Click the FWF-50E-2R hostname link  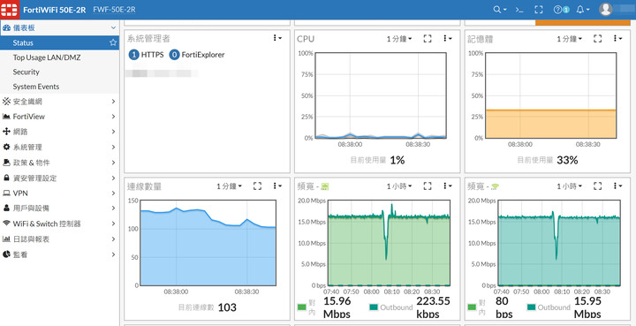114,10
